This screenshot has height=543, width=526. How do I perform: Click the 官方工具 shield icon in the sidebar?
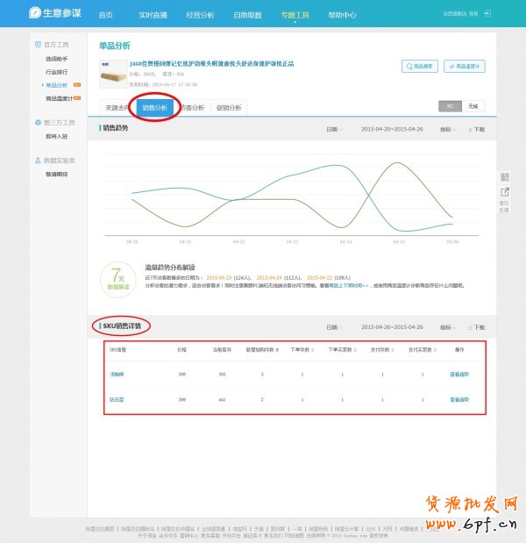(37, 44)
